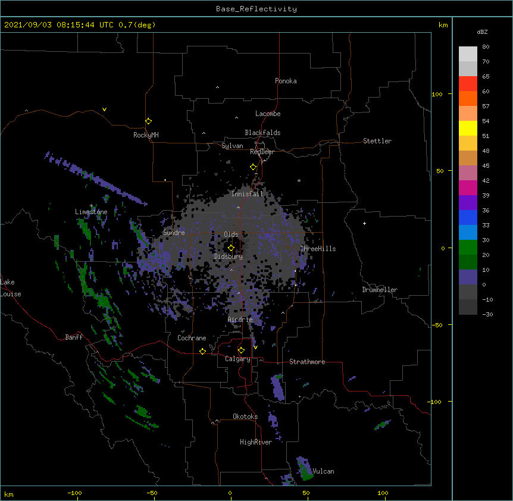This screenshot has height=501, width=513.
Task: Click the red 60-65 dBZ color swatch
Action: [468, 83]
